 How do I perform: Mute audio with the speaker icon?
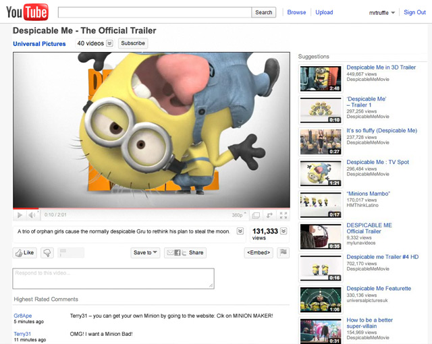pyautogui.click(x=32, y=215)
